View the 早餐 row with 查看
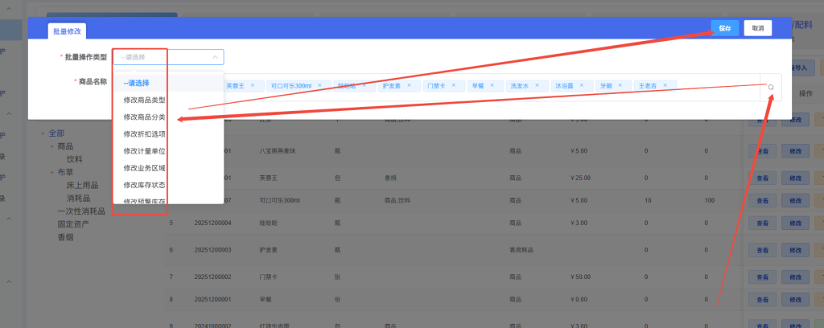Screen dimensions: 824x328 (x=762, y=300)
